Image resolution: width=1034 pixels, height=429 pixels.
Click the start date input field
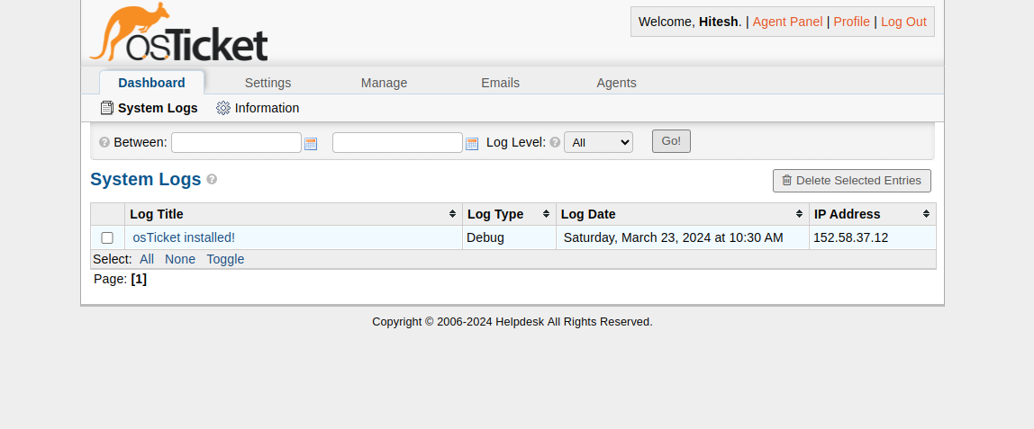(236, 143)
